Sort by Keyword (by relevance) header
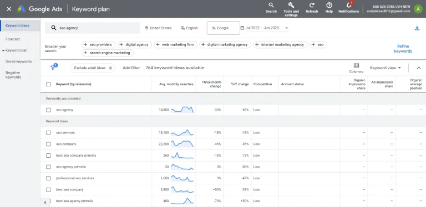This screenshot has width=426, height=207. tap(74, 84)
